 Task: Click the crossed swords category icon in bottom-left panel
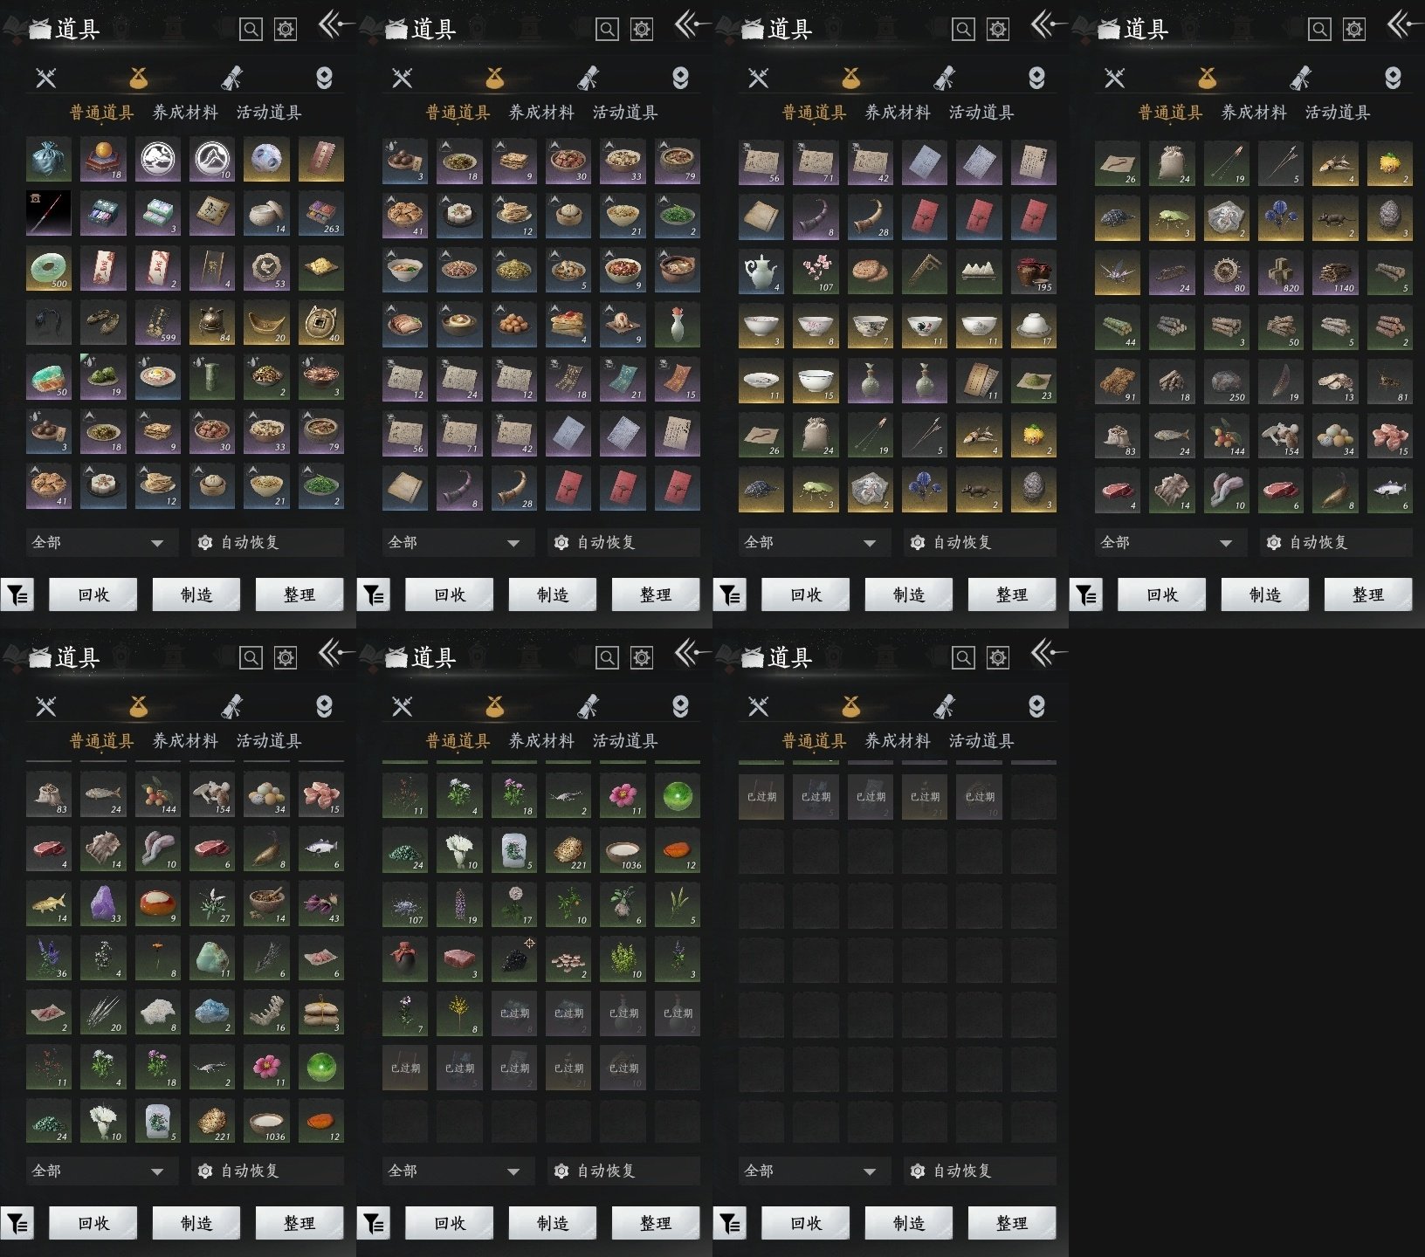pyautogui.click(x=46, y=706)
